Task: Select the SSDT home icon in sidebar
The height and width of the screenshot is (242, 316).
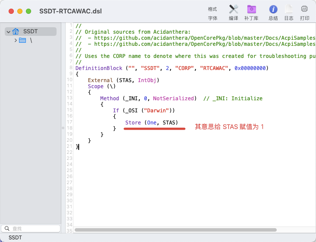Action: point(16,32)
